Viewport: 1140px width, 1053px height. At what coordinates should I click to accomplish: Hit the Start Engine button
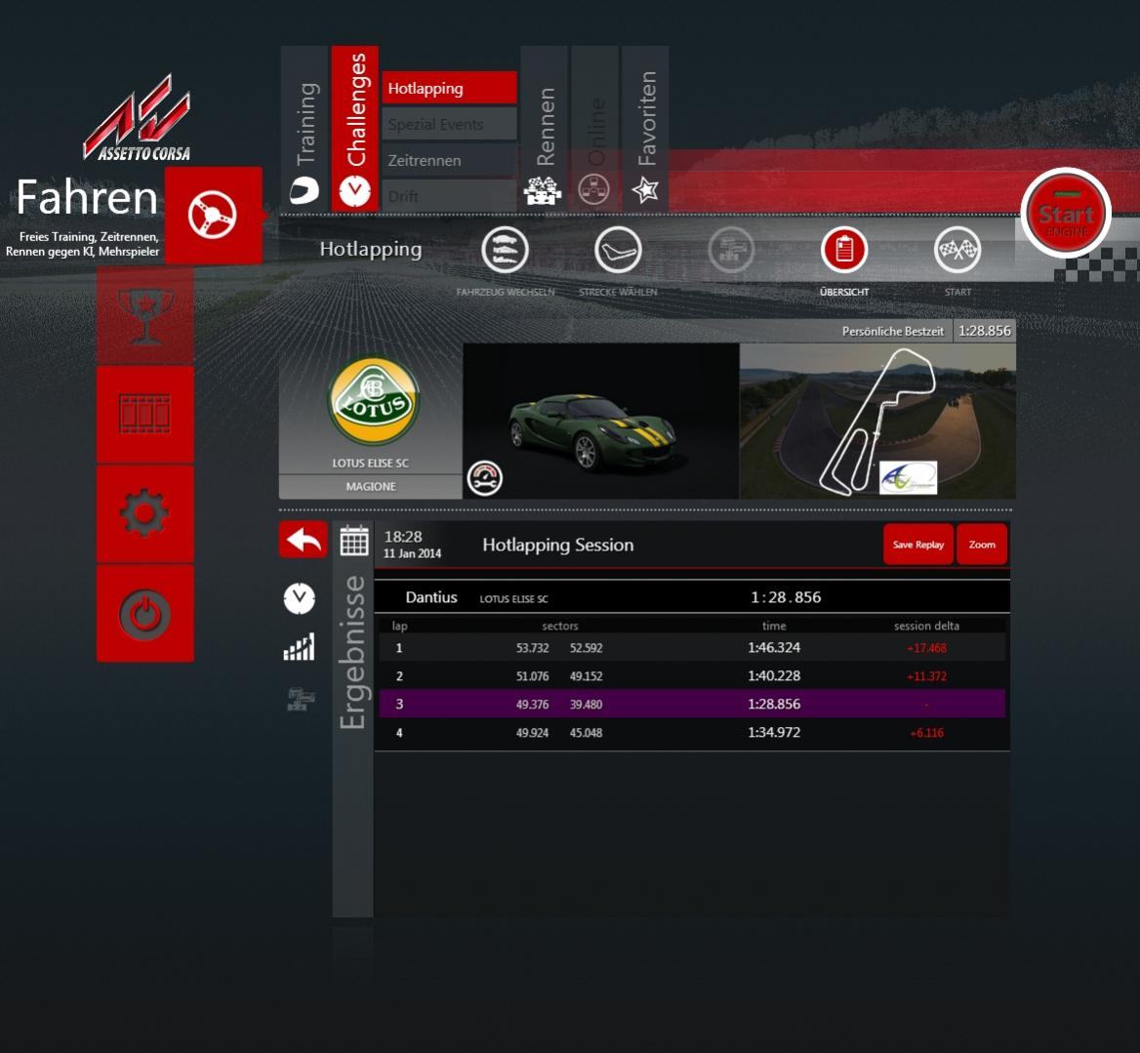click(1066, 214)
